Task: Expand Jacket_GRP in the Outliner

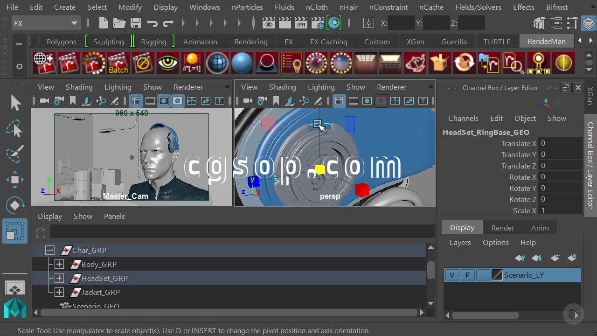Action: (59, 293)
